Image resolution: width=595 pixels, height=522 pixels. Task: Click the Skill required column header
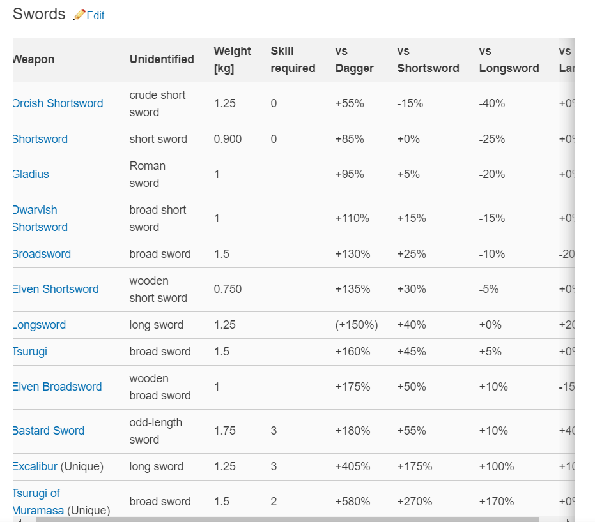pyautogui.click(x=293, y=59)
